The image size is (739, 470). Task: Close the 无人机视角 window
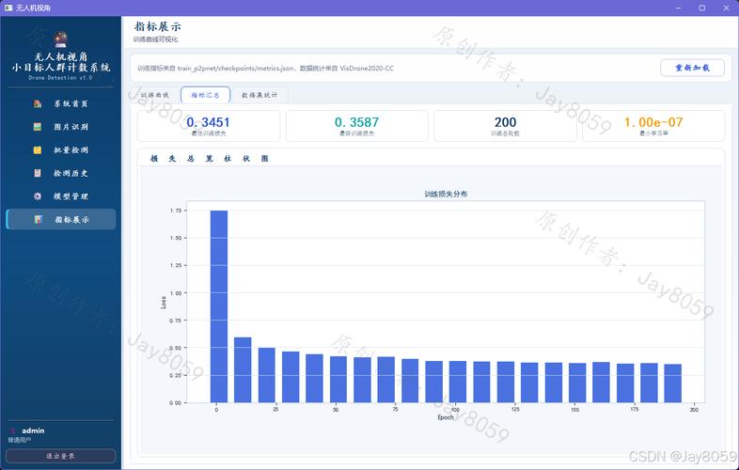click(726, 8)
